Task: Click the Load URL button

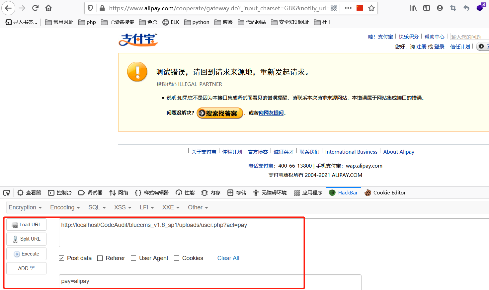Action: pos(26,225)
